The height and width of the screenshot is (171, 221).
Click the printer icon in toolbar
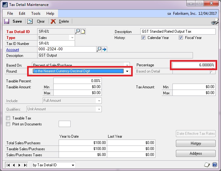click(215, 22)
